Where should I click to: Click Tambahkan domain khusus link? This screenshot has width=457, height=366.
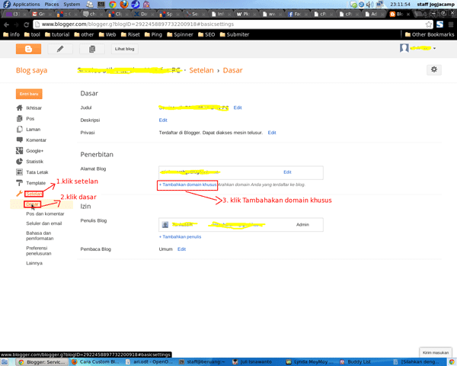[x=187, y=185]
